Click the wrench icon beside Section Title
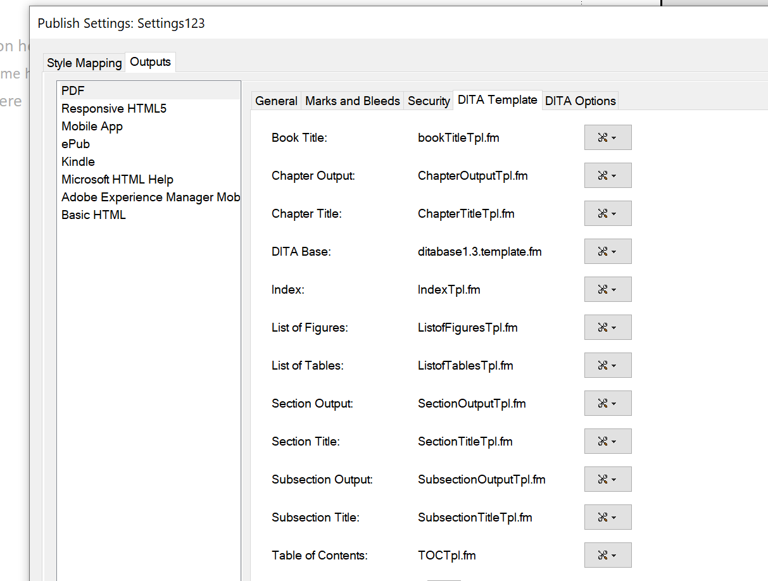The height and width of the screenshot is (581, 768). 603,441
